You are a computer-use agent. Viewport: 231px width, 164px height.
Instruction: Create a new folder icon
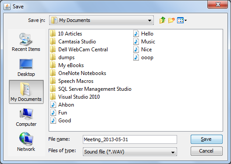coord(171,20)
